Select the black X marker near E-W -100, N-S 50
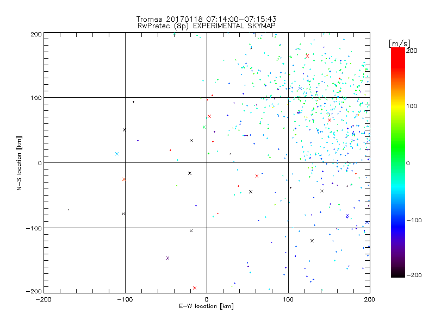435x326 pixels. [125, 130]
